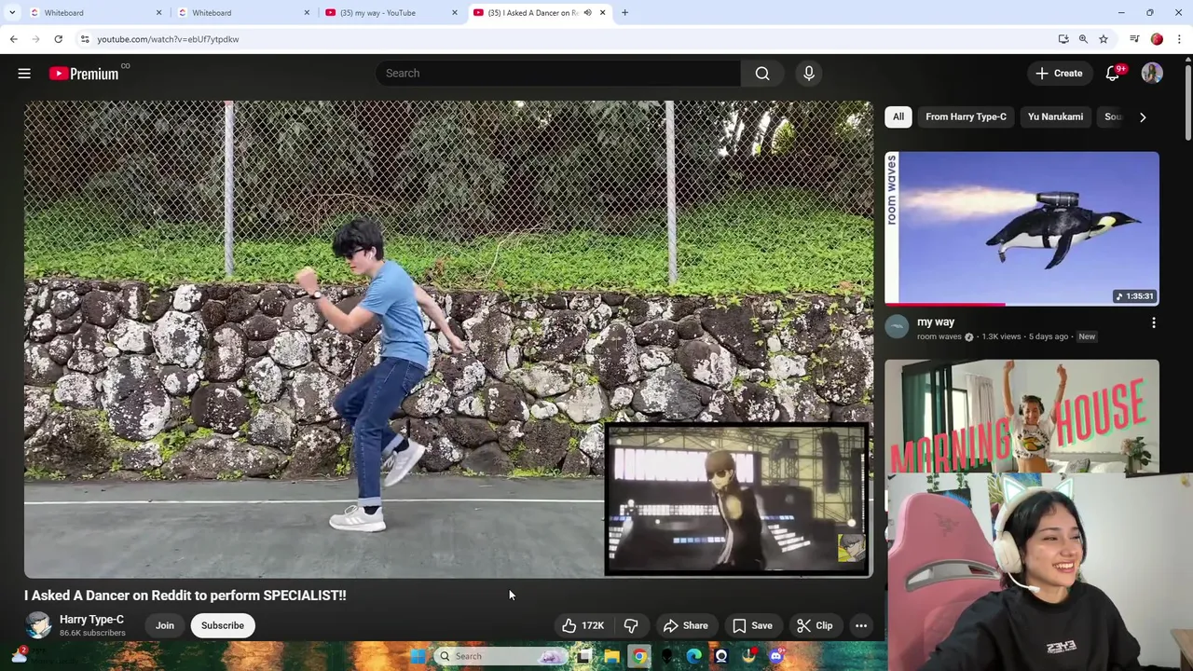Open the zoom magnifier in address bar
This screenshot has width=1193, height=671.
pos(1083,39)
